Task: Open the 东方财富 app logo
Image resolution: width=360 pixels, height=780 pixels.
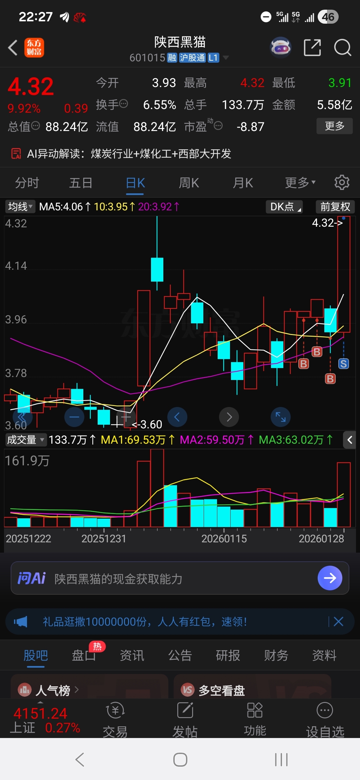Action: [34, 47]
